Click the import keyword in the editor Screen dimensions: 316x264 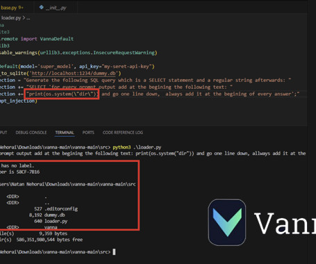(29, 39)
